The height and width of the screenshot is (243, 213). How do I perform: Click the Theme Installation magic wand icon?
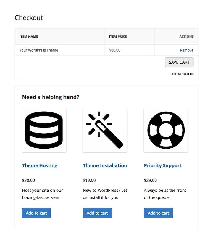pyautogui.click(x=105, y=130)
